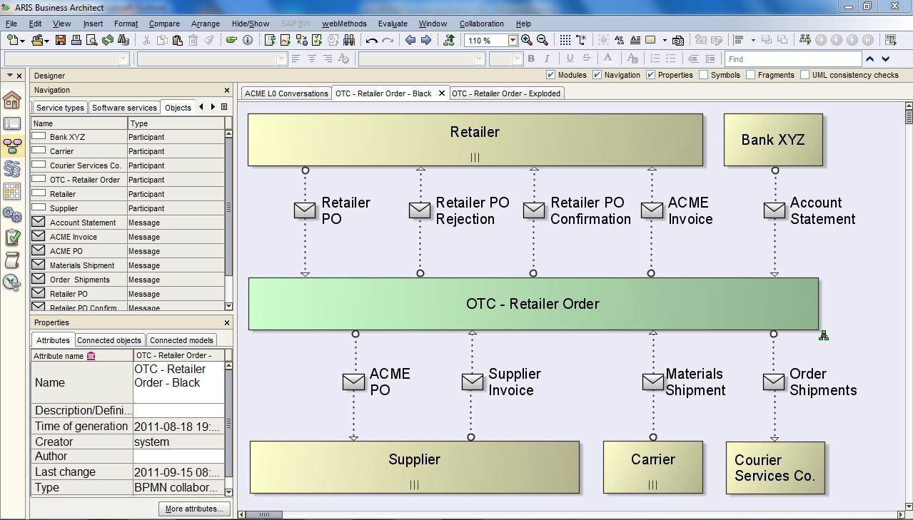Open the zoom level 110 % dropdown
The image size is (913, 520).
512,41
